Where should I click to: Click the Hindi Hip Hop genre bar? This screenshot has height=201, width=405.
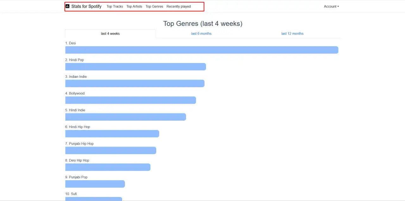click(112, 134)
